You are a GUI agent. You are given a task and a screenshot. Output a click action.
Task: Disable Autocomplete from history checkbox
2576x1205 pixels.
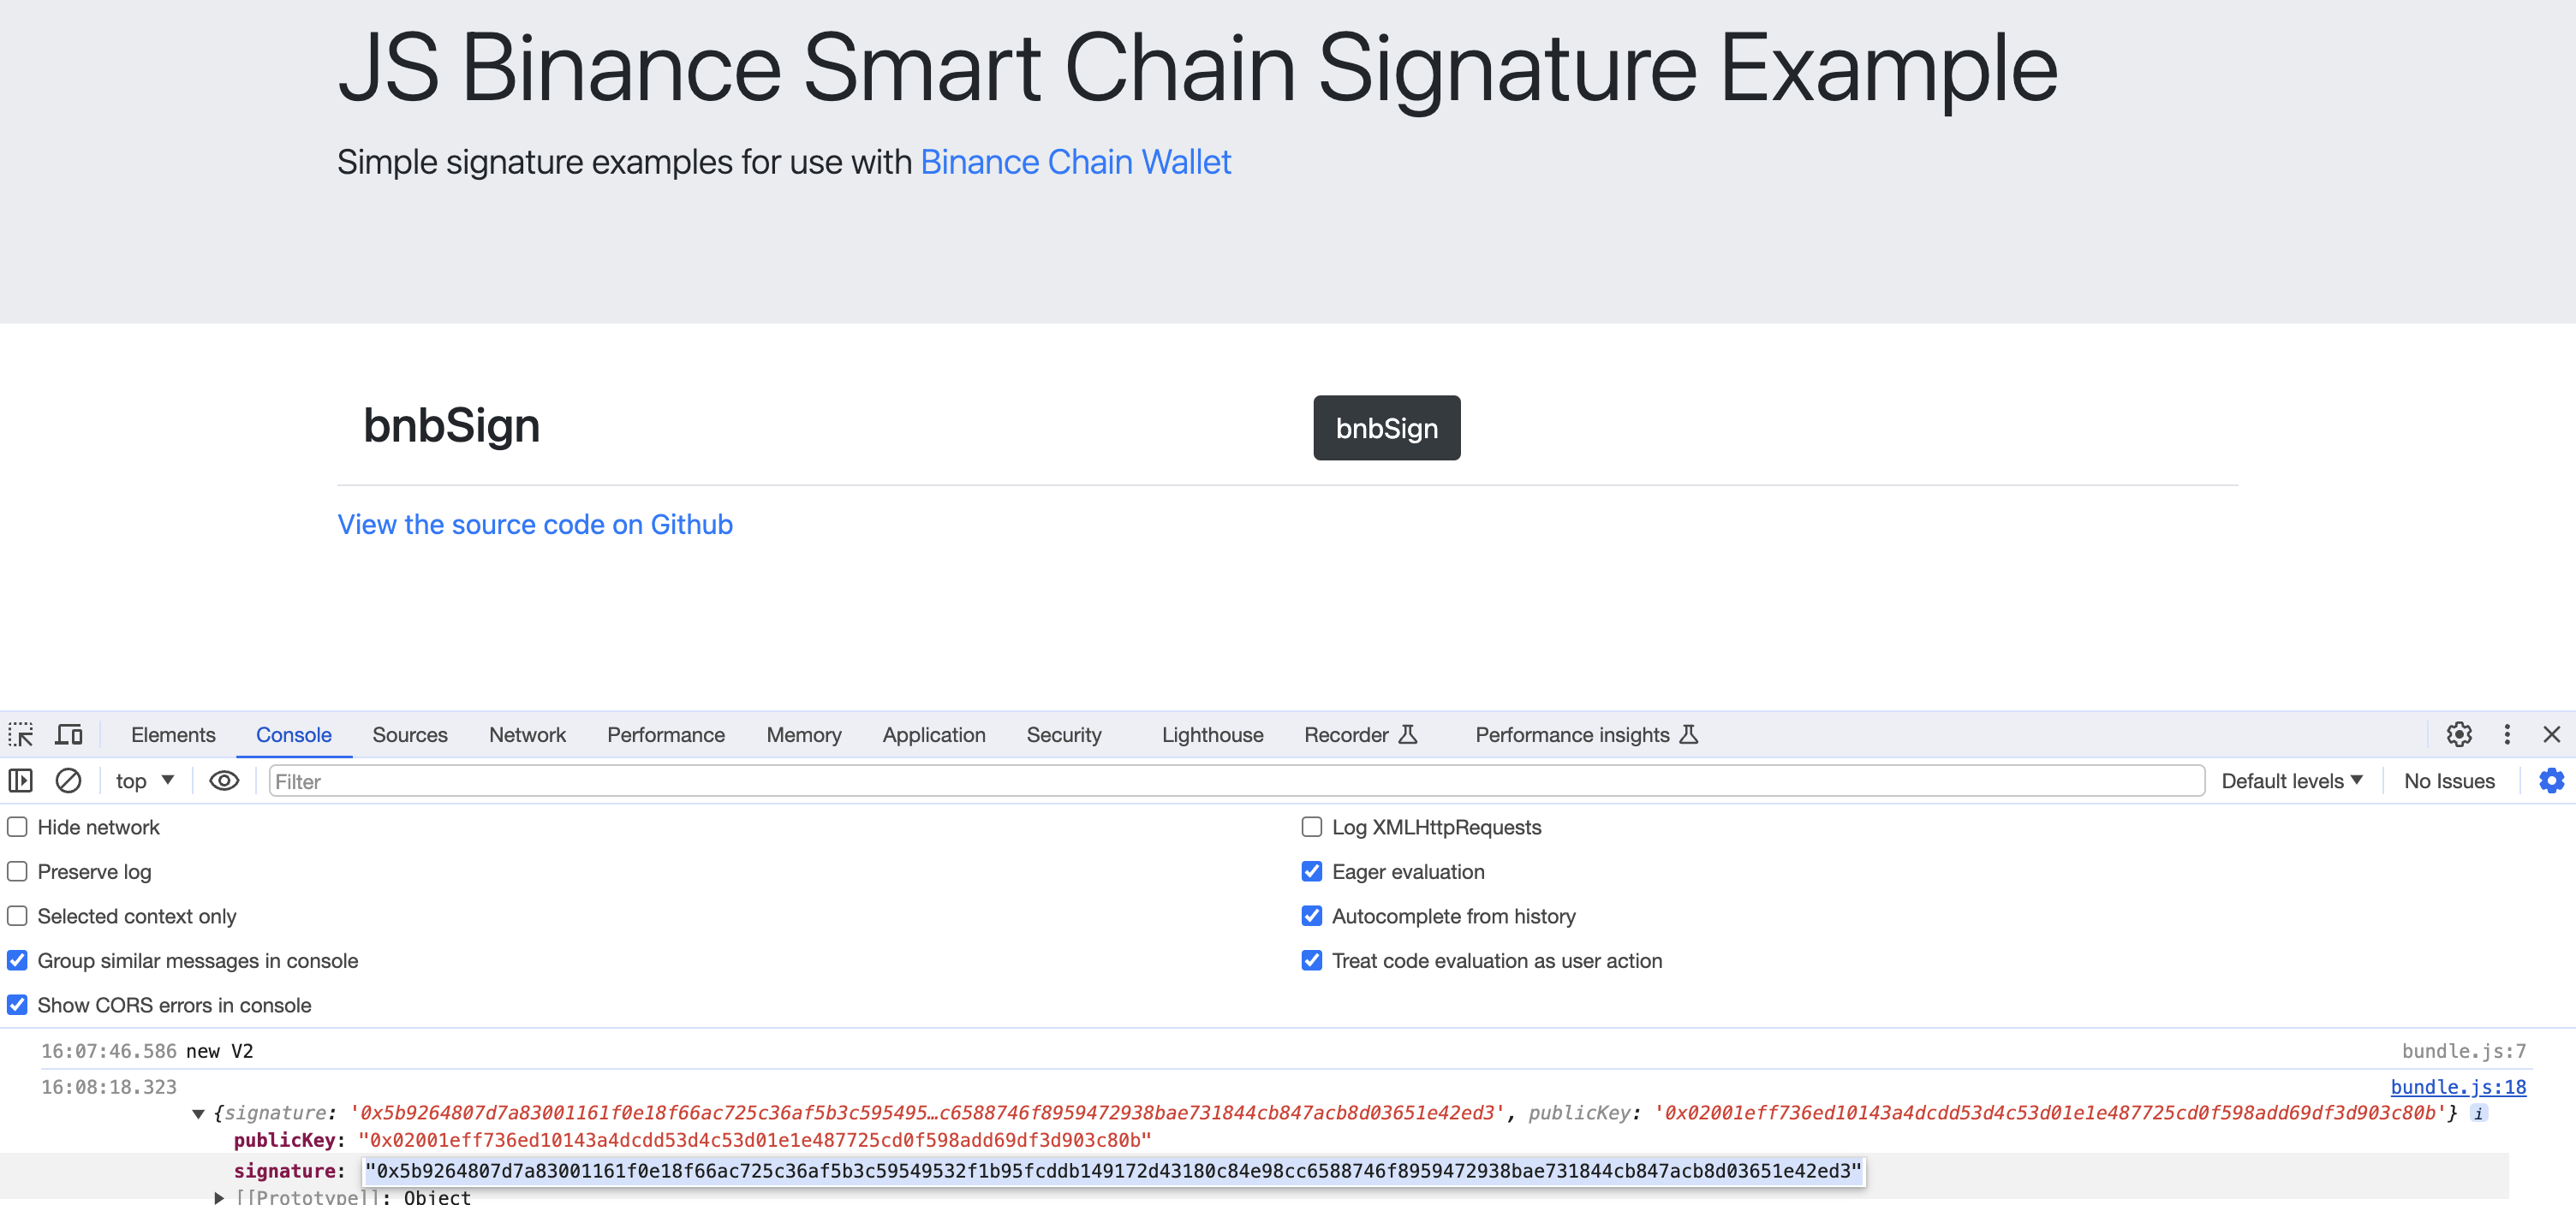coord(1311,917)
